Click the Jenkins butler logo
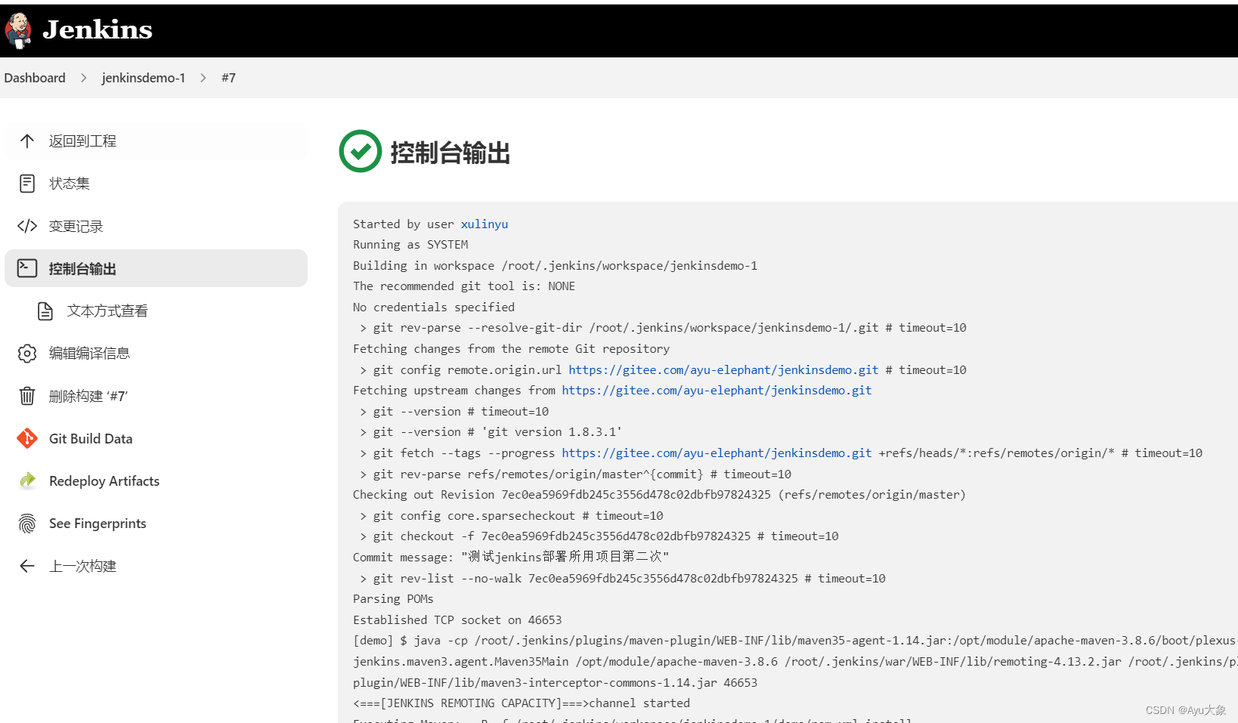The height and width of the screenshot is (723, 1238). click(18, 30)
